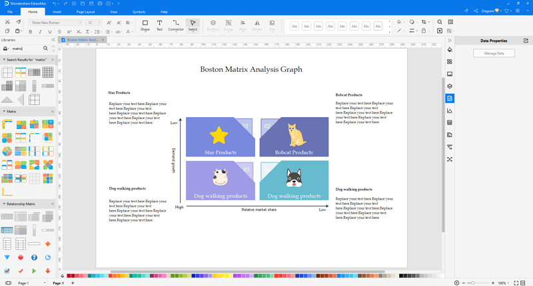
Task: Click the Manage Data button
Action: pos(494,53)
